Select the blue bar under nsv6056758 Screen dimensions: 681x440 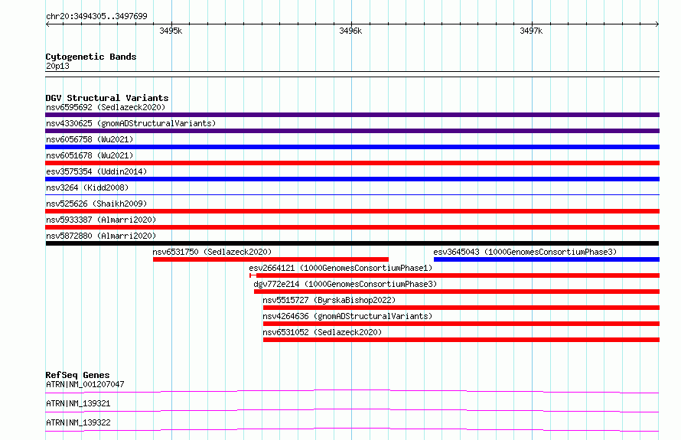click(352, 147)
